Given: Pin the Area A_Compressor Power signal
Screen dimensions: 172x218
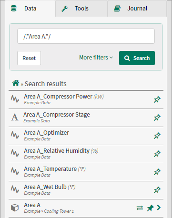Looking at the screenshot, I should [157, 99].
